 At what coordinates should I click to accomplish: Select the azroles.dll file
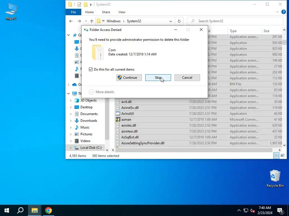click(x=129, y=125)
